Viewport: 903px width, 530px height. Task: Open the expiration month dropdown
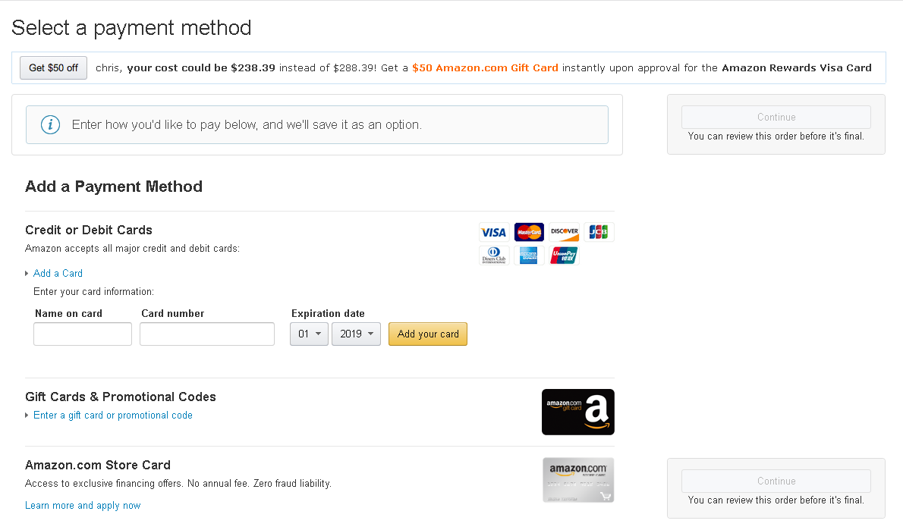[309, 334]
